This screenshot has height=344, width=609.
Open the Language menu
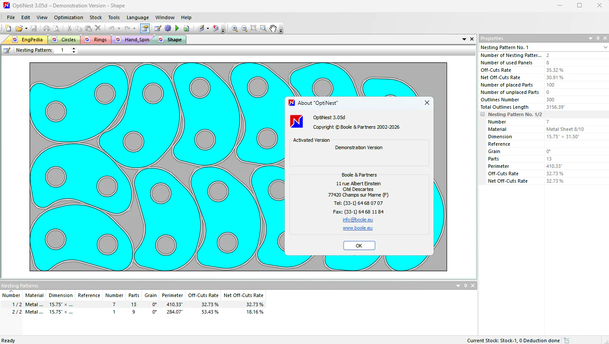138,17
